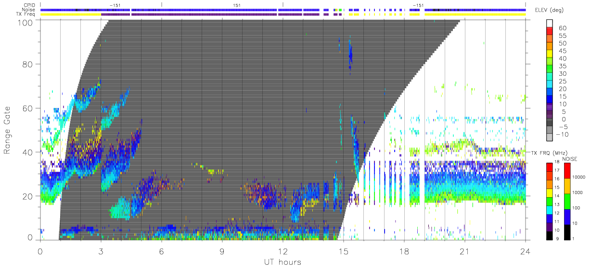Click the red top segment of the NOISE colorbar
Screen dimensions: 591x272
tap(568, 170)
